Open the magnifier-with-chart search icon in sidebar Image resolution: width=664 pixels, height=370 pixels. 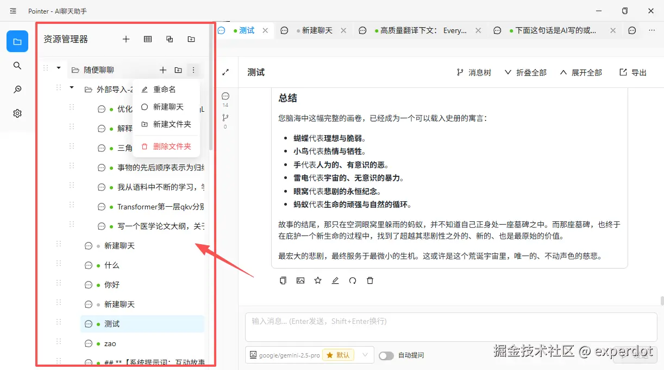pyautogui.click(x=17, y=90)
